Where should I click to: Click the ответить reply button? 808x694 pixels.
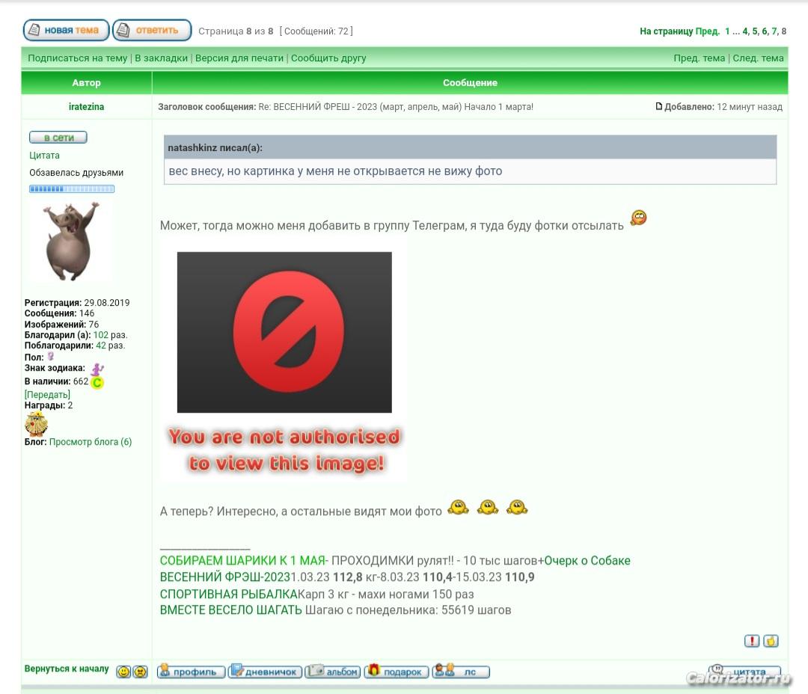(152, 31)
